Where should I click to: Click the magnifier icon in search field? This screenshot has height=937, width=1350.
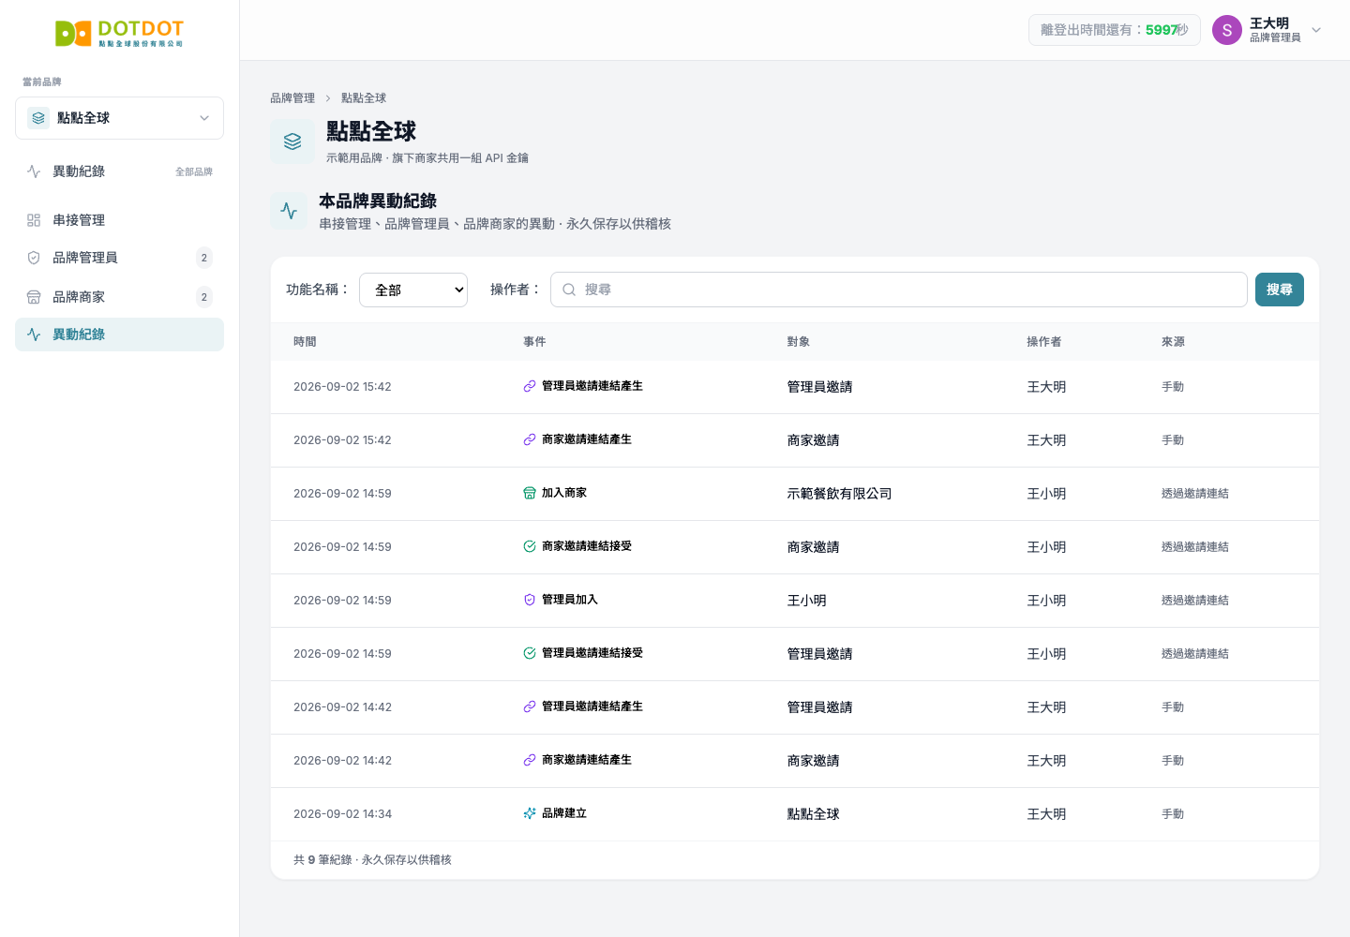point(569,290)
